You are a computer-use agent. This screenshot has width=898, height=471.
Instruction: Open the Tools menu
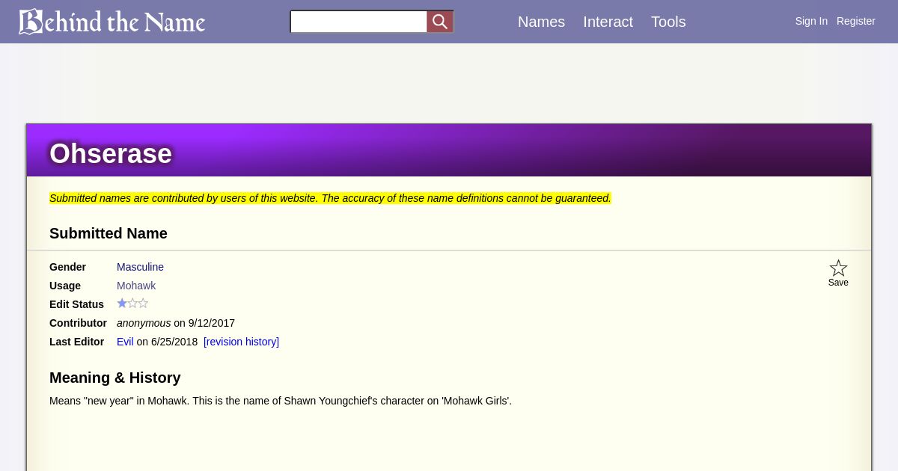click(x=668, y=22)
